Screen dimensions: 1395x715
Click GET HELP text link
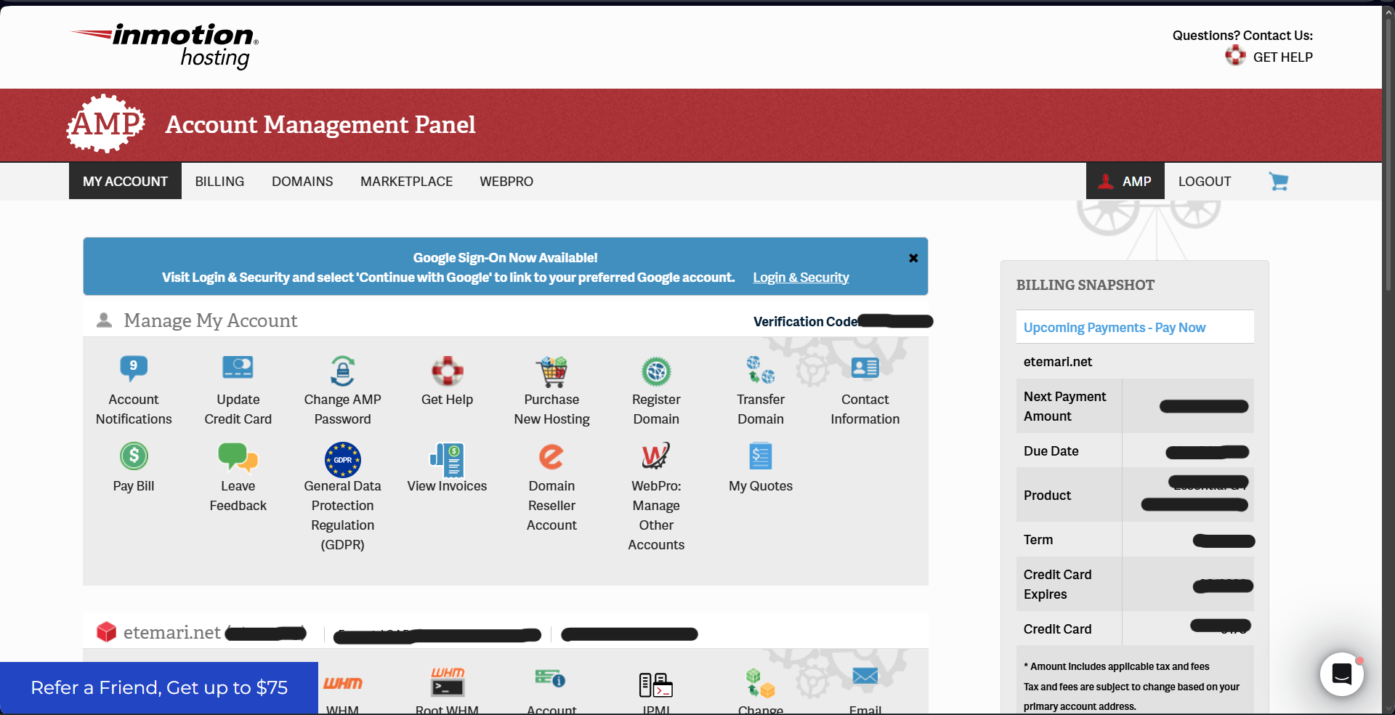(1283, 57)
